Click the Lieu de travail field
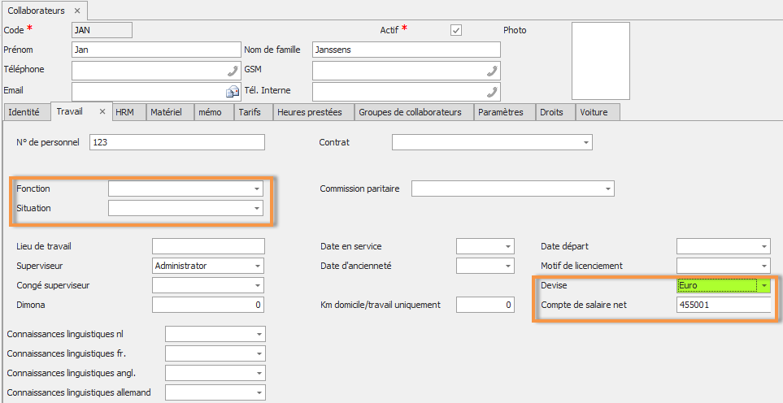This screenshot has width=783, height=403. click(x=208, y=246)
